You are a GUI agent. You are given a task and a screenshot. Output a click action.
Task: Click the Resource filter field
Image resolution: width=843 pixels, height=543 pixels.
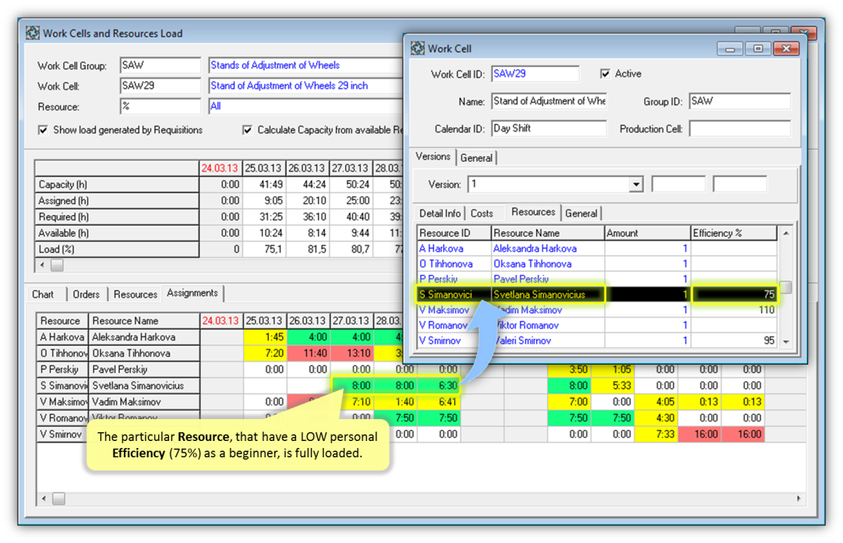coord(160,107)
